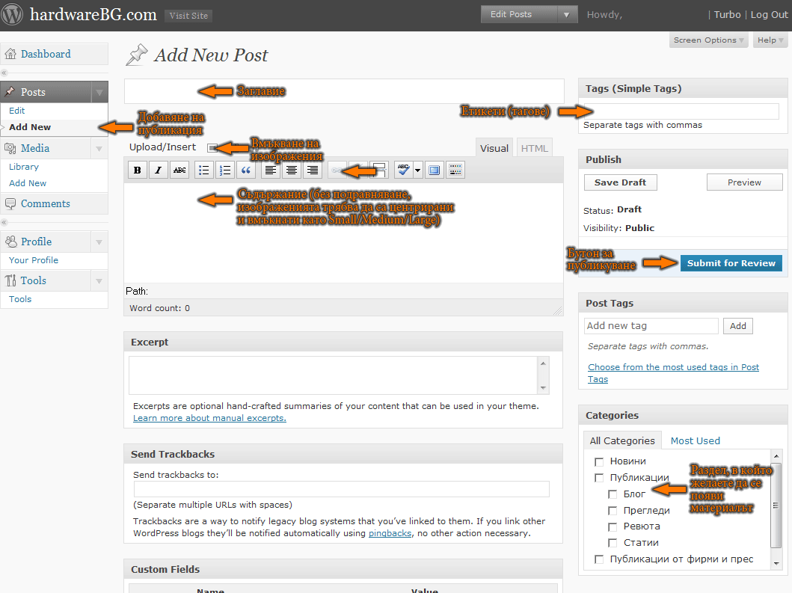
Task: Select the Most Used categories tab
Action: coord(695,440)
